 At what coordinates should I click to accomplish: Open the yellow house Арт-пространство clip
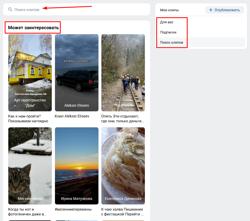tap(30, 73)
